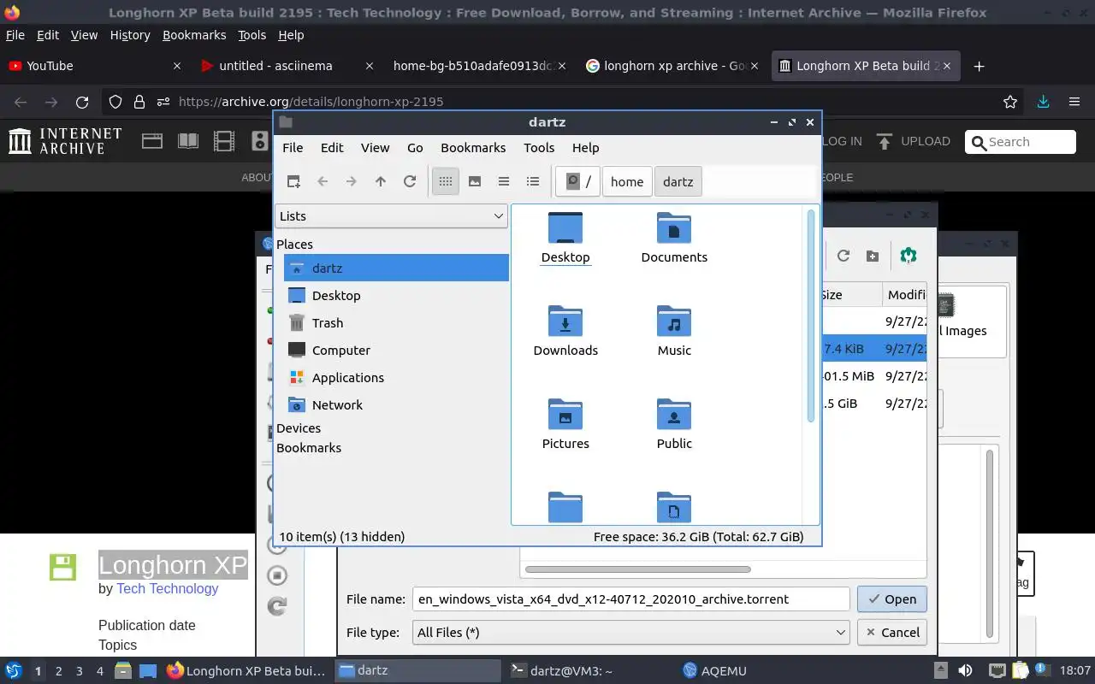The height and width of the screenshot is (684, 1095).
Task: Click the root path button in location bar
Action: (x=578, y=181)
